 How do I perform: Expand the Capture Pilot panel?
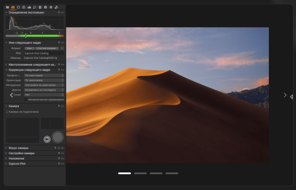[6, 164]
